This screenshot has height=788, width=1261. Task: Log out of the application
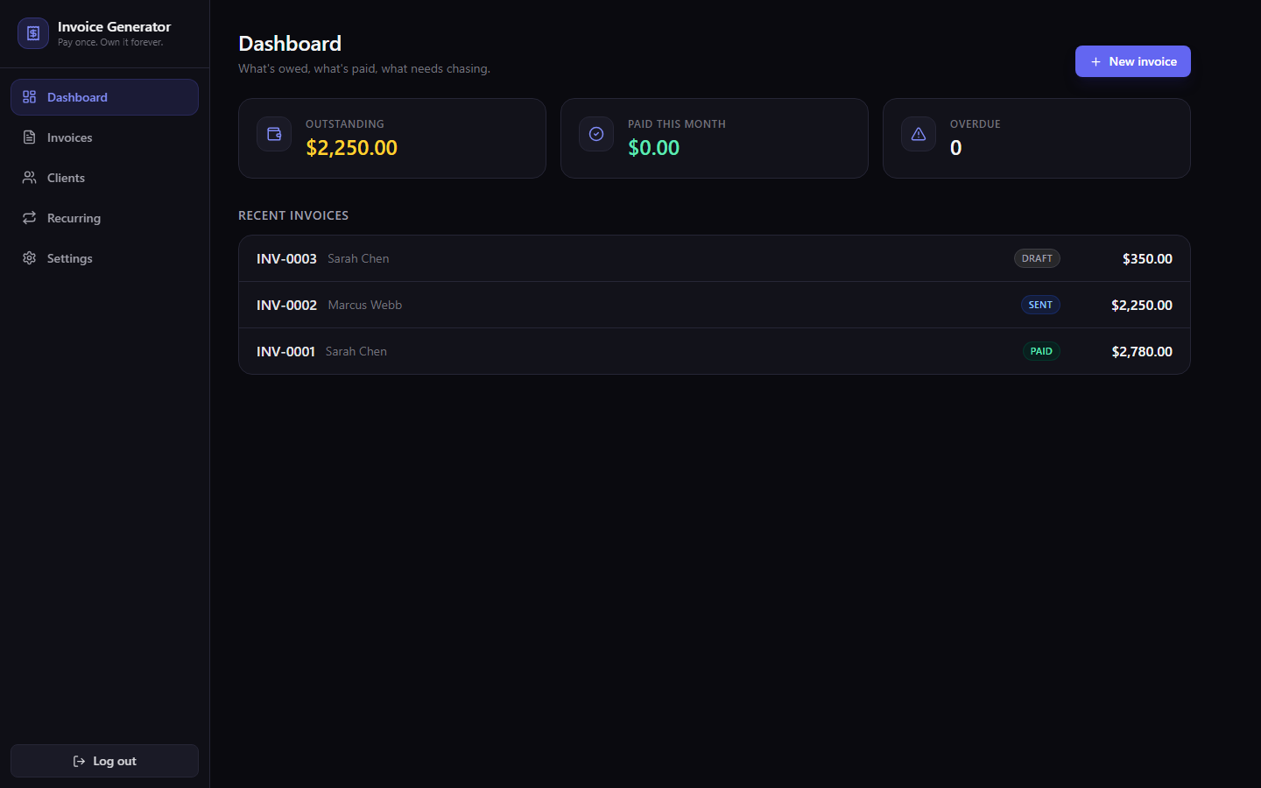pos(104,761)
